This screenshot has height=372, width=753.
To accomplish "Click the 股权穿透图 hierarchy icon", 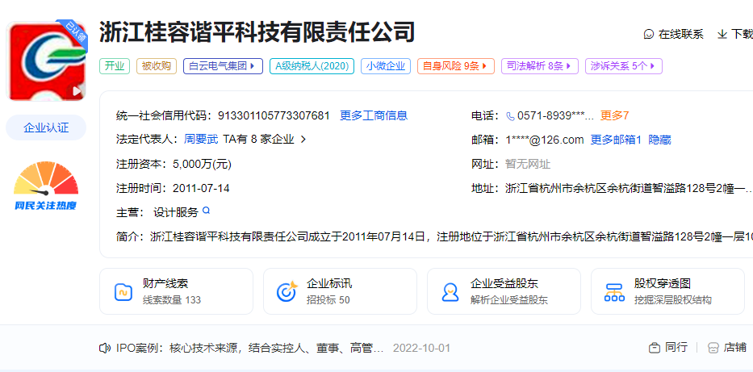I will [614, 292].
